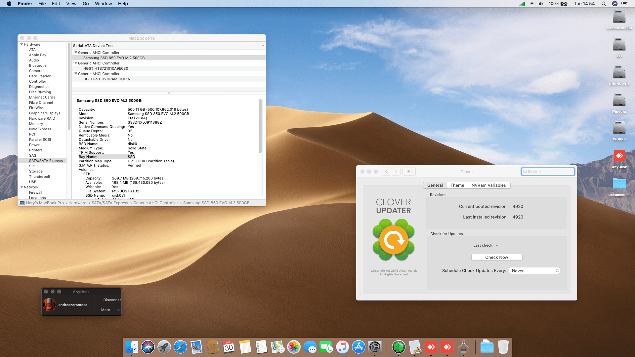Show all preferences grid button in Clover
The height and width of the screenshot is (357, 635).
point(409,172)
